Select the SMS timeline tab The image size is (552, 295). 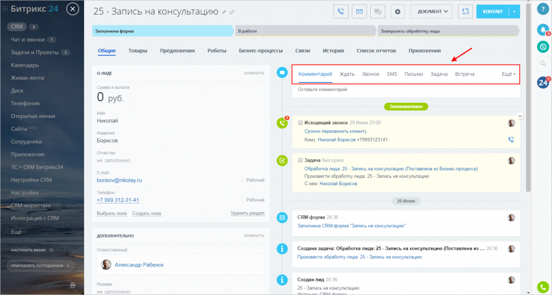coord(392,74)
